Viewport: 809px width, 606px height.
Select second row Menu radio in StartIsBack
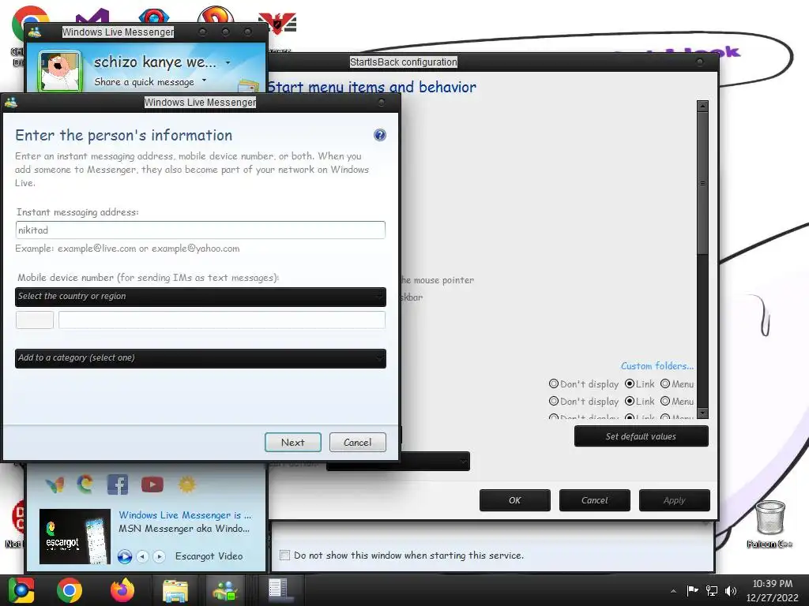[665, 401]
